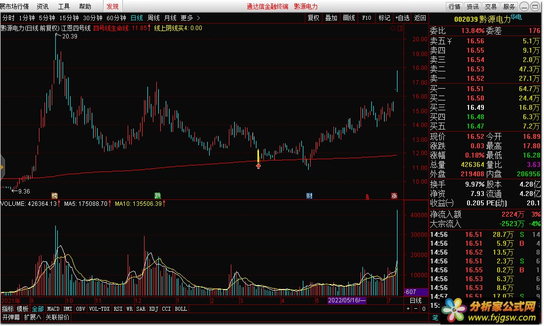This screenshot has height=326, width=544.
Task: Click the 卖一 price 16.52
Action: click(475, 78)
